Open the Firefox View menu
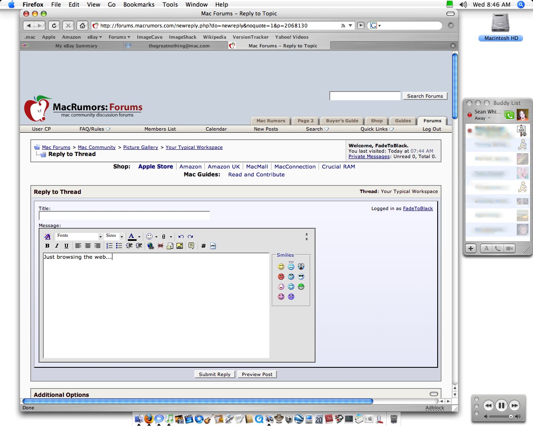Image resolution: width=533 pixels, height=426 pixels. coord(93,5)
